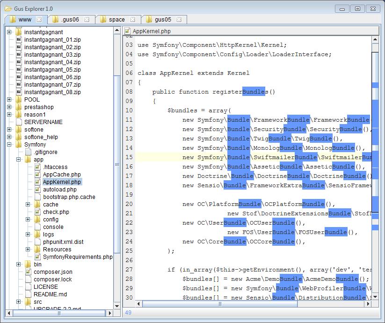Click the instantgagnant_06.zip archive icon
The height and width of the screenshot is (323, 385).
[x=19, y=77]
